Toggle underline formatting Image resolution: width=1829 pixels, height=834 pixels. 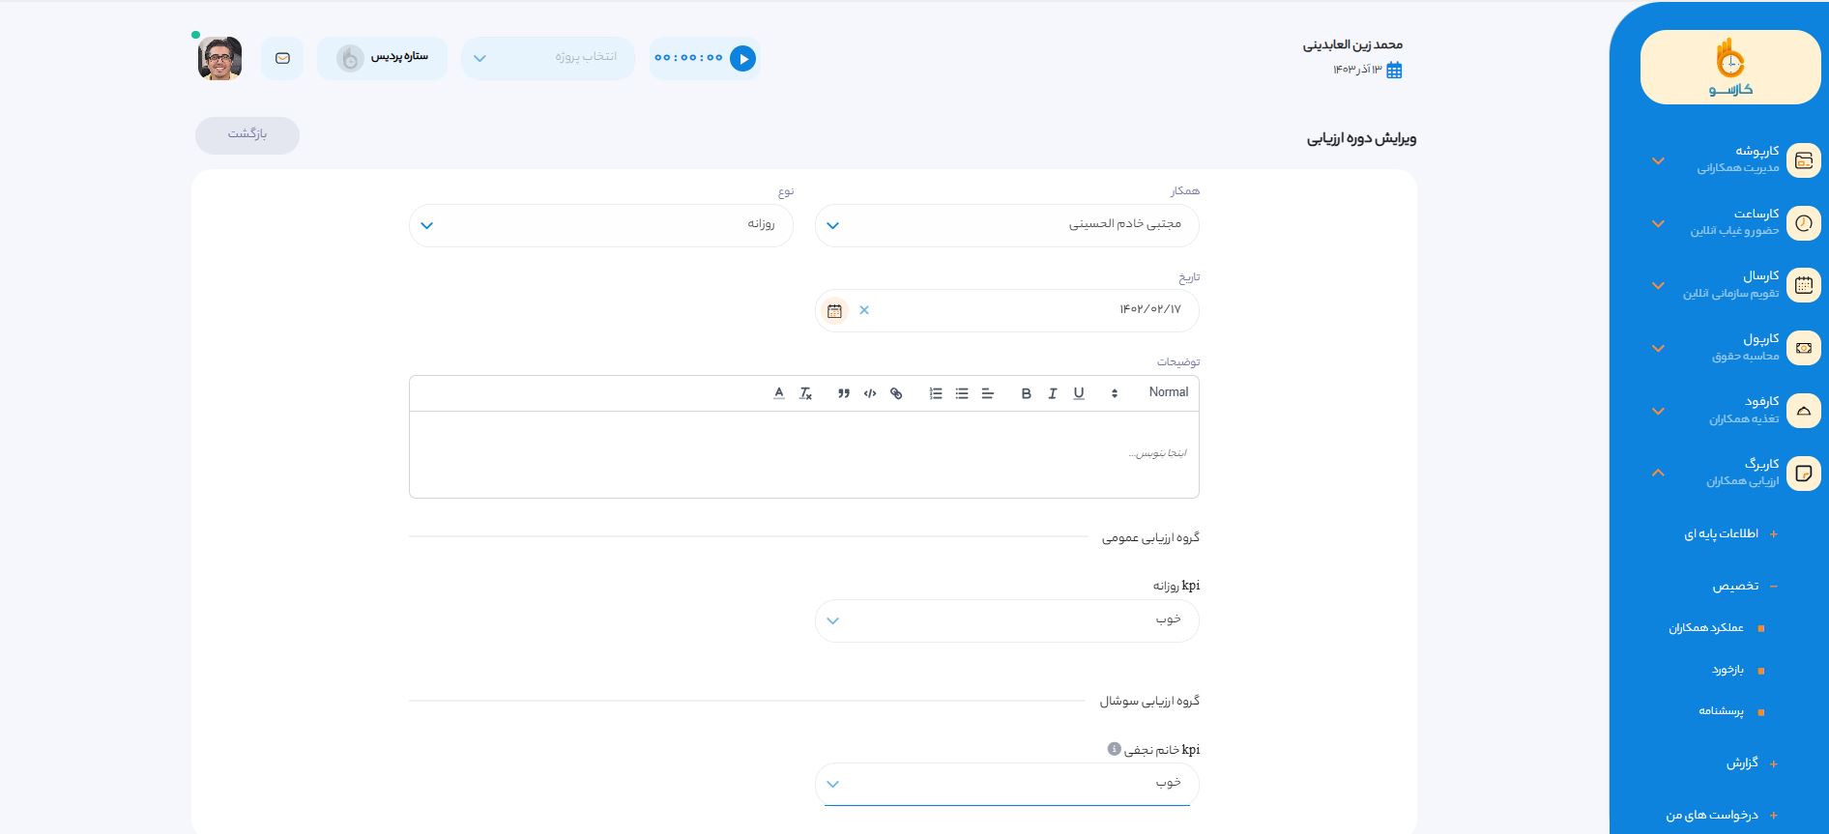pyautogui.click(x=1079, y=393)
